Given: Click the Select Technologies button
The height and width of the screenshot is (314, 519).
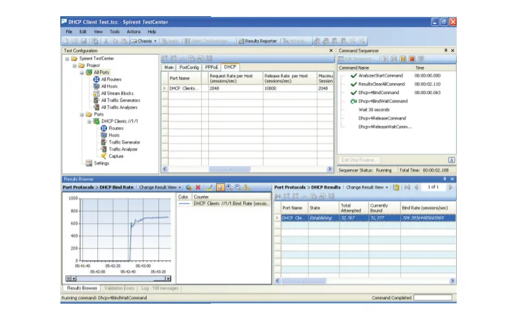Looking at the screenshot, I should pyautogui.click(x=209, y=41).
